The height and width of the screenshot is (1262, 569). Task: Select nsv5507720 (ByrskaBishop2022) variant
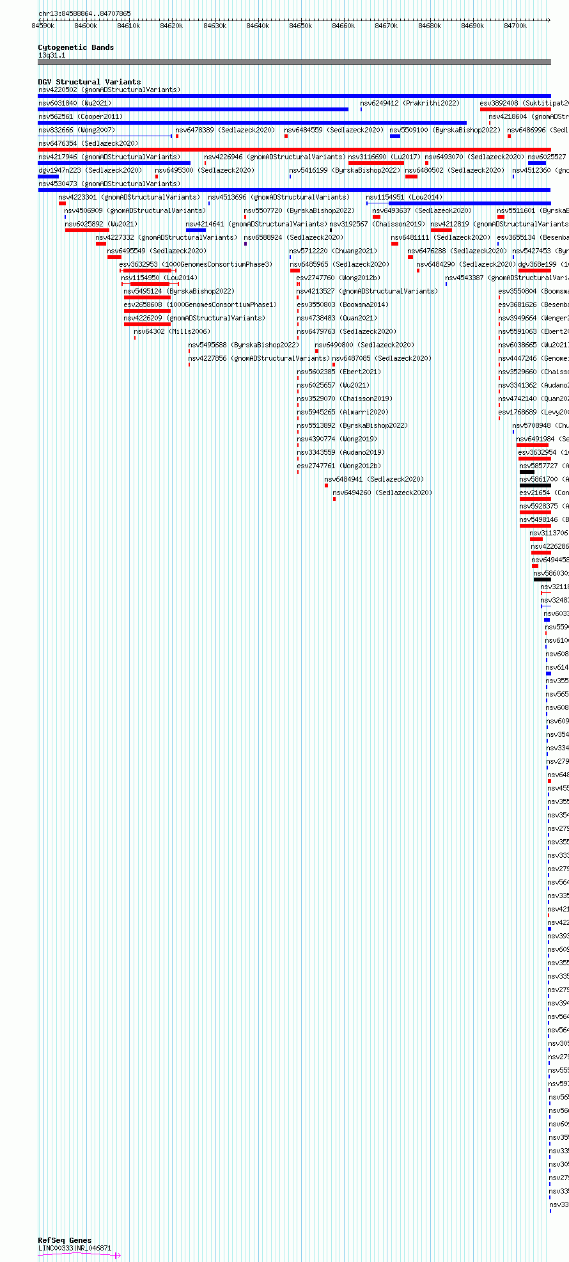point(299,210)
